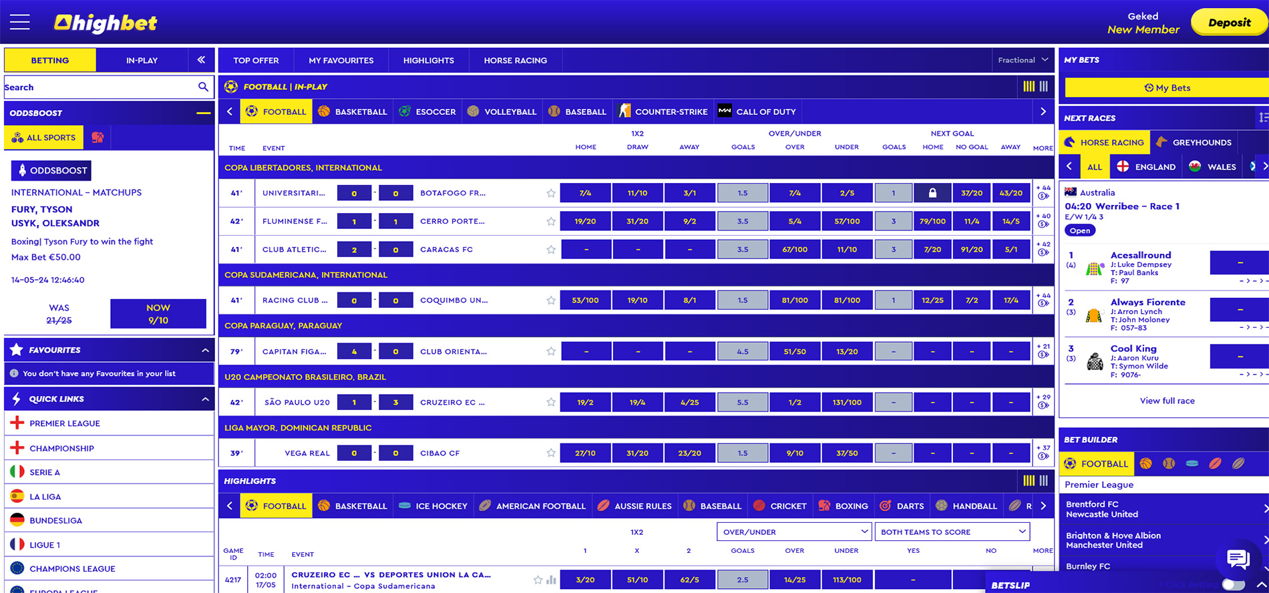Image resolution: width=1269 pixels, height=593 pixels.
Task: Select baseball icon in Bet Builder
Action: pyautogui.click(x=1169, y=463)
